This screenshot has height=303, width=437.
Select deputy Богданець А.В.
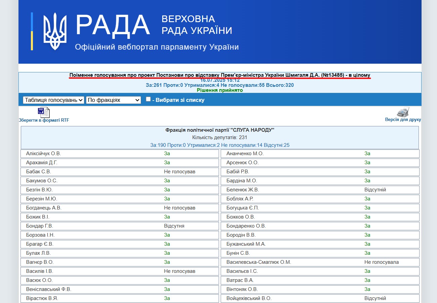[x=44, y=208]
